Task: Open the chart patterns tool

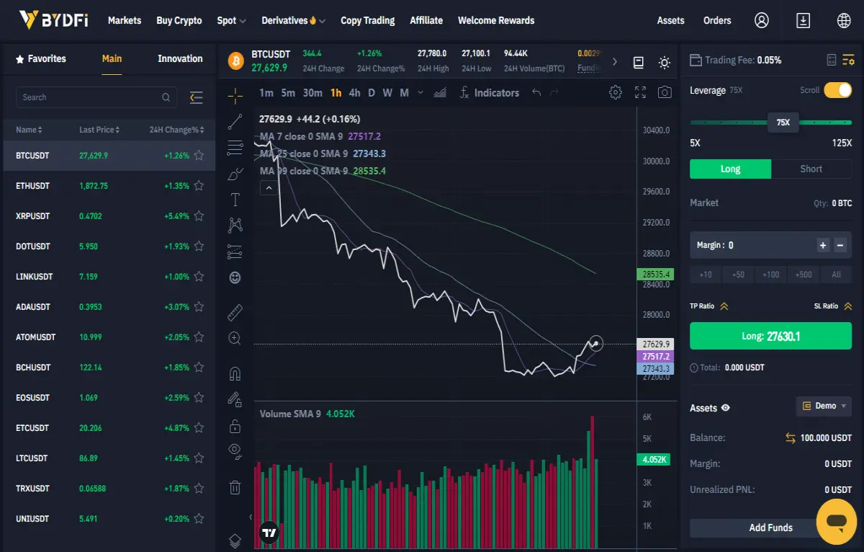Action: pos(235,226)
